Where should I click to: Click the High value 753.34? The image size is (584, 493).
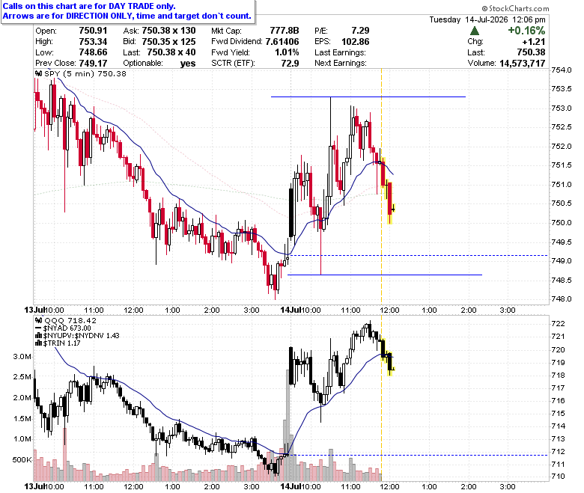(93, 41)
